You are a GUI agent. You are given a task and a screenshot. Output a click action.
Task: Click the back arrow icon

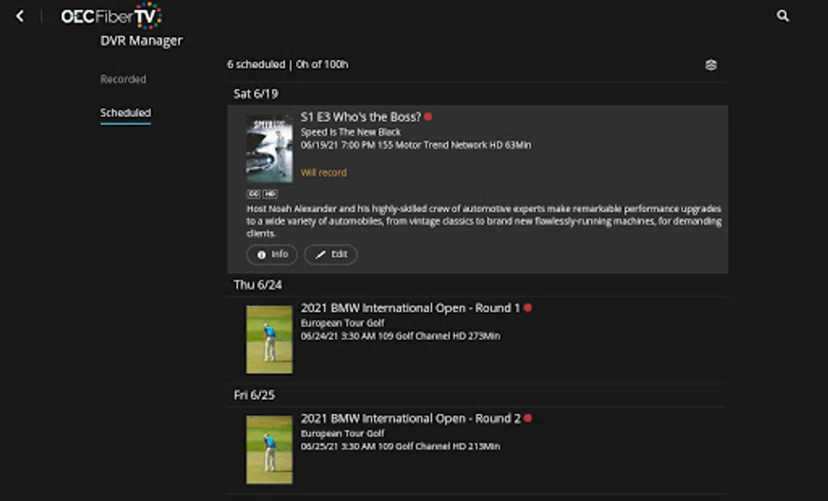[x=20, y=16]
